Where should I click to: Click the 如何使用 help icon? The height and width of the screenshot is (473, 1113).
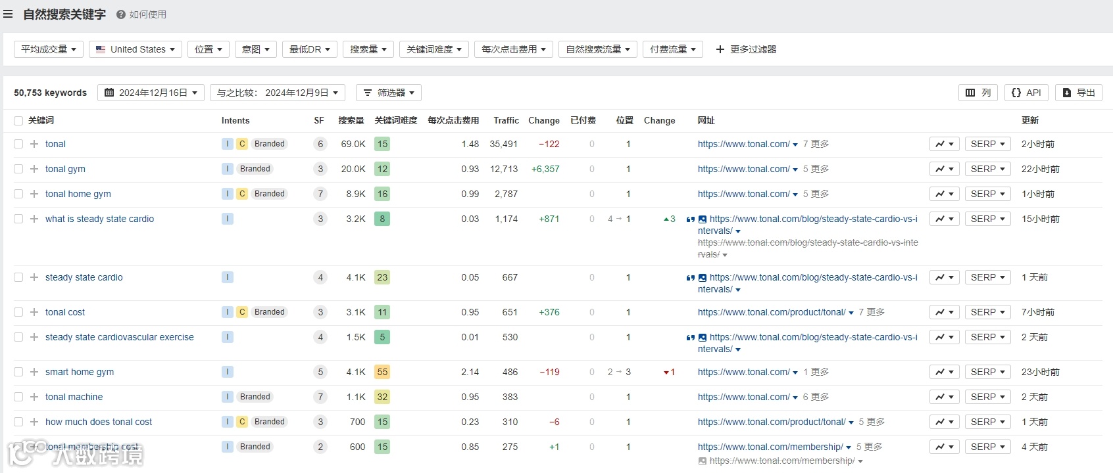[x=121, y=14]
